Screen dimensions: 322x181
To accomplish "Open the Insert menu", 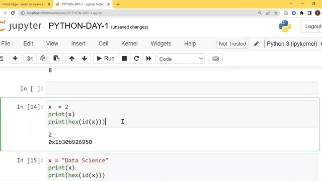I will (78, 44).
